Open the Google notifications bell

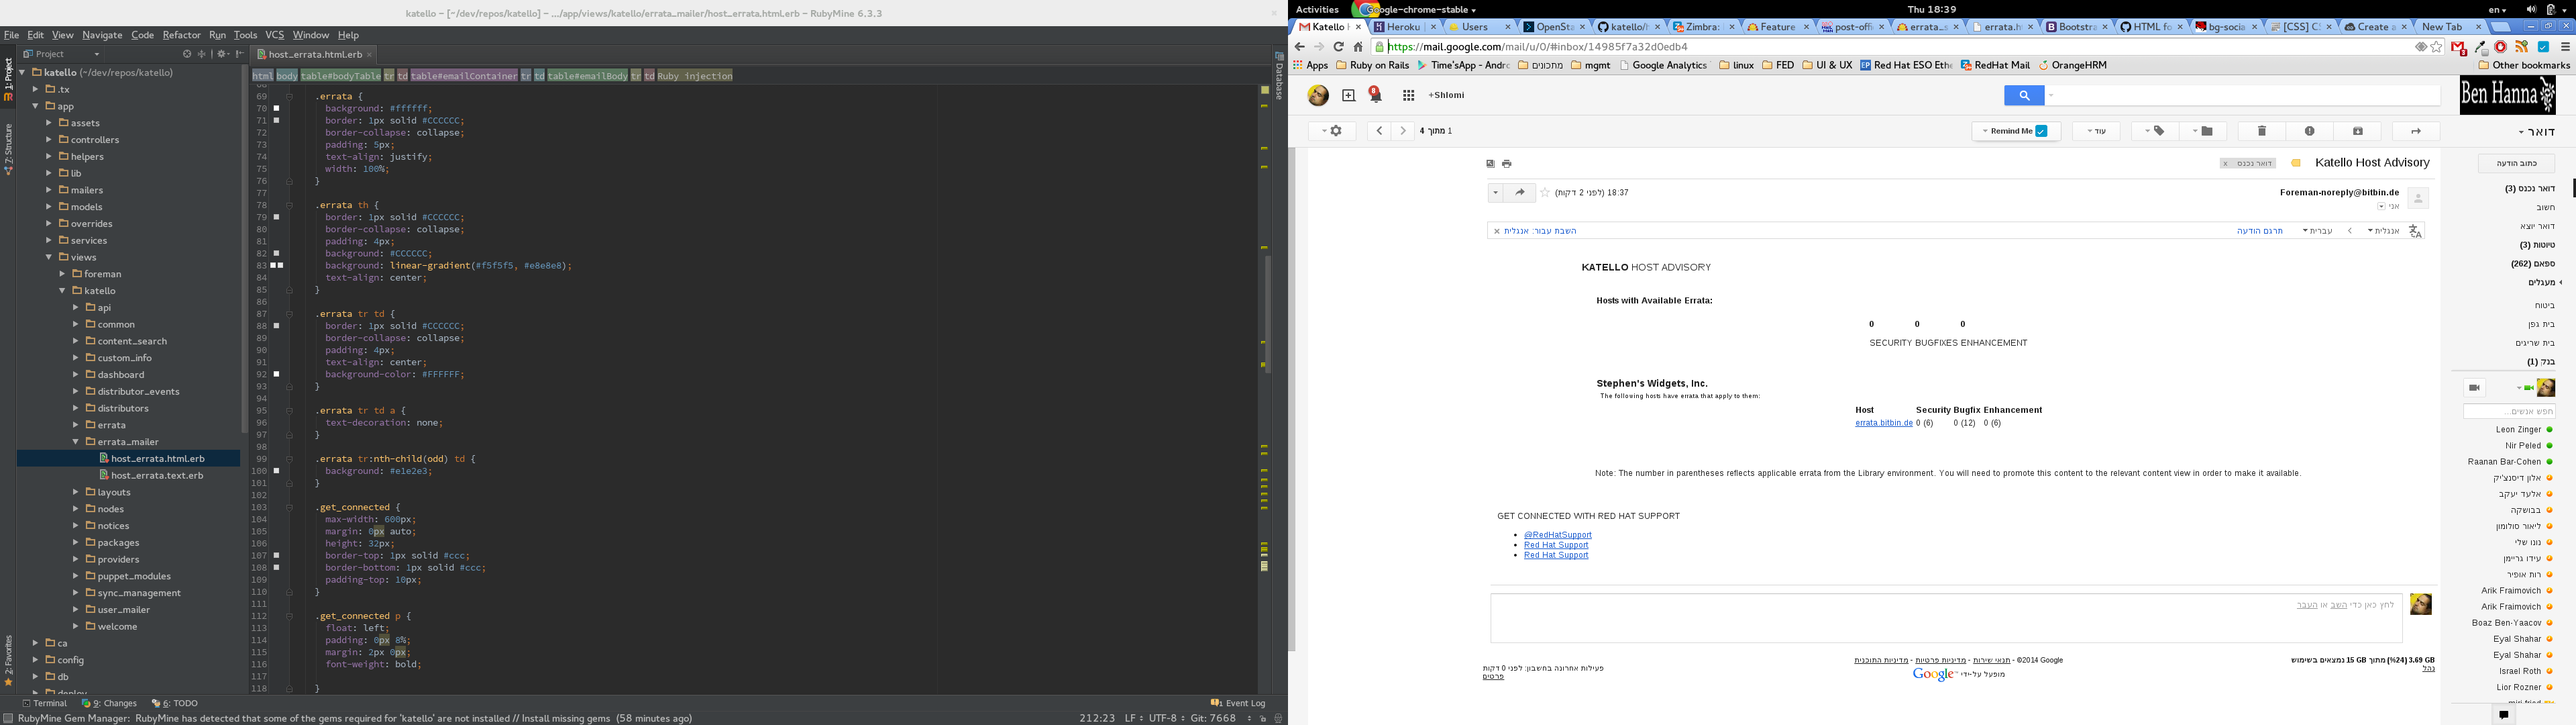(x=1376, y=95)
